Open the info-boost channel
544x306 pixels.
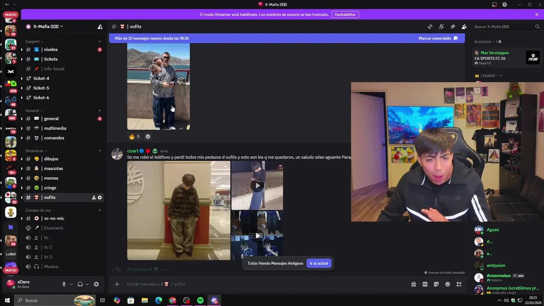point(64,69)
